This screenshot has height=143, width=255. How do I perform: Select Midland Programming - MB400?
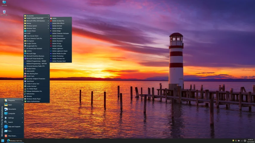click(37, 61)
